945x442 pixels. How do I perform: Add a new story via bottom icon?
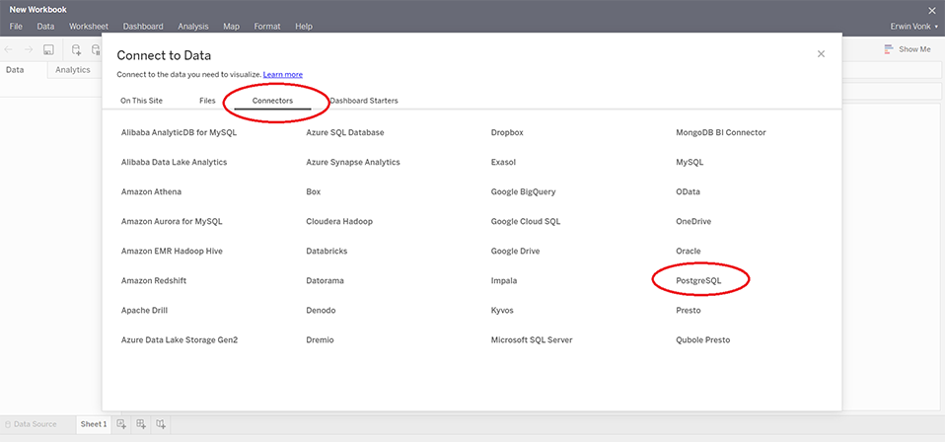click(161, 424)
